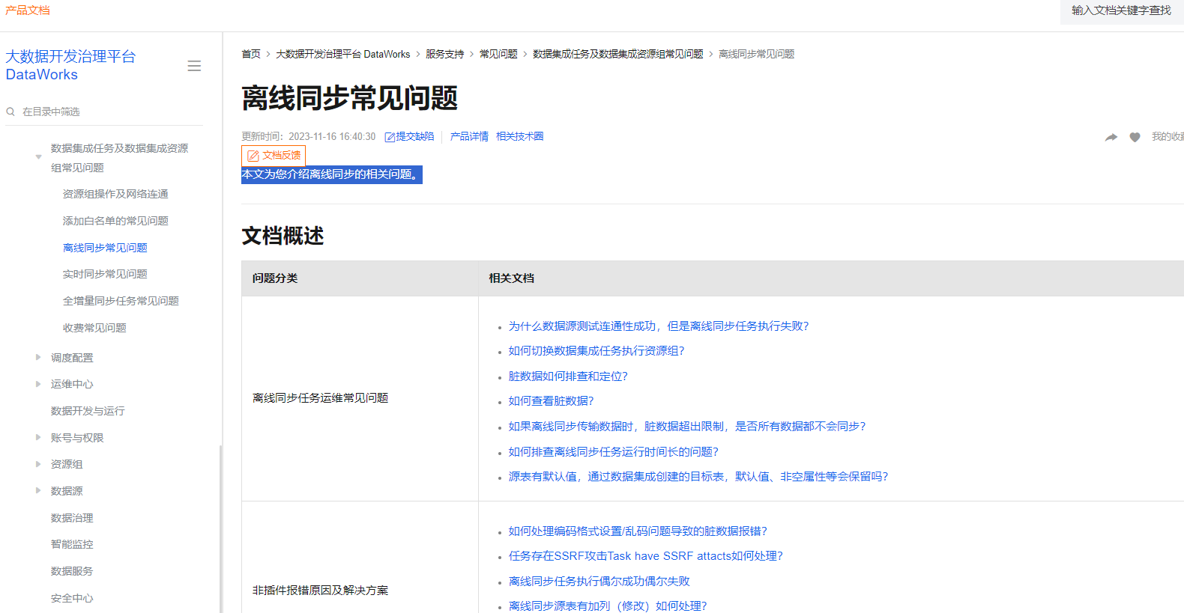Click the 文档反馈 feedback button
This screenshot has height=613, width=1184.
click(274, 156)
